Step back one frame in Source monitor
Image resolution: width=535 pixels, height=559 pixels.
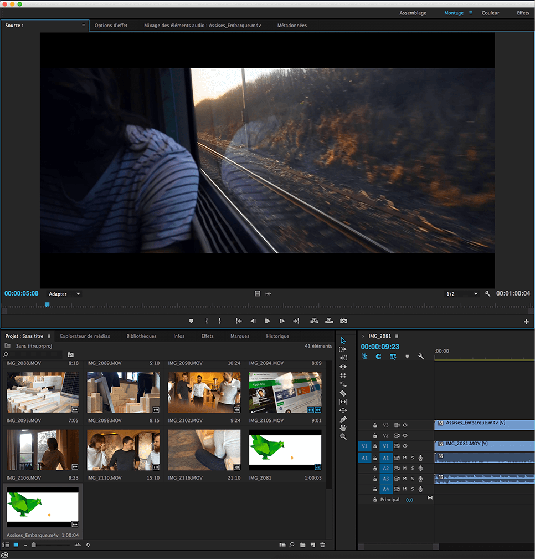[253, 321]
